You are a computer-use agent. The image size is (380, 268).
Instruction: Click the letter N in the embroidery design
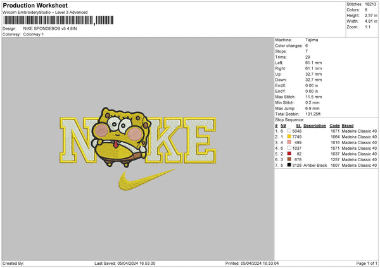pyautogui.click(x=77, y=140)
